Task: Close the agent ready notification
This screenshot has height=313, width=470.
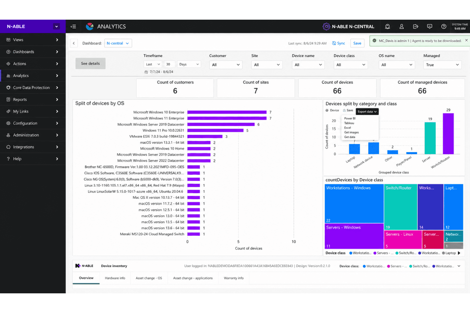Action: tap(466, 40)
